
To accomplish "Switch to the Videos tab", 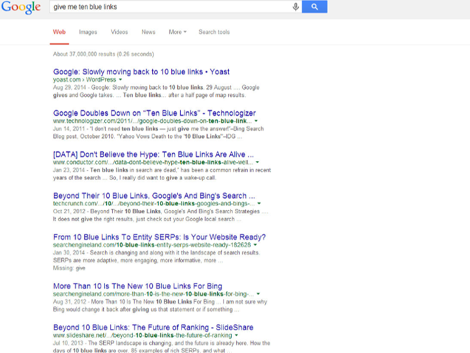I will tap(119, 32).
